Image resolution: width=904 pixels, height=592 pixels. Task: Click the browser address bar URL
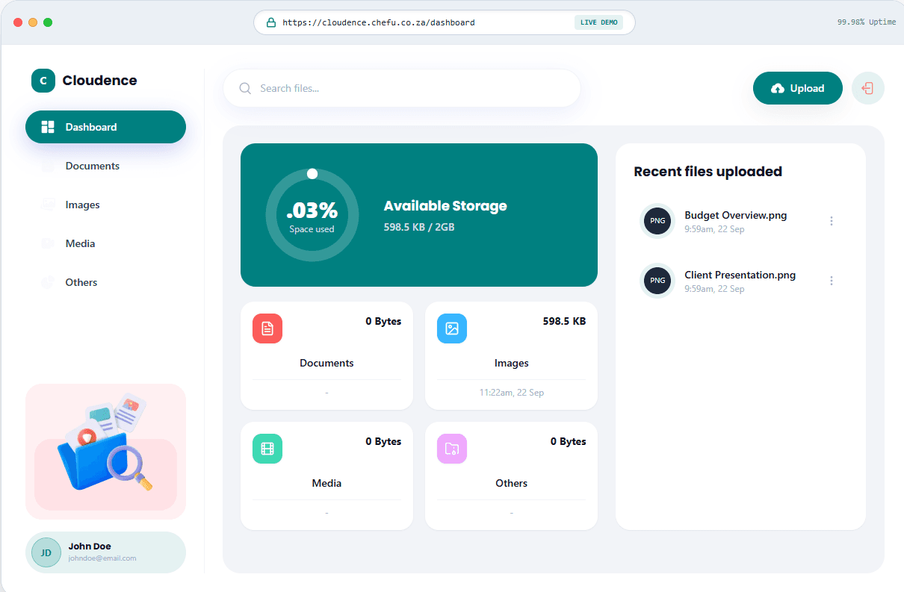[379, 22]
